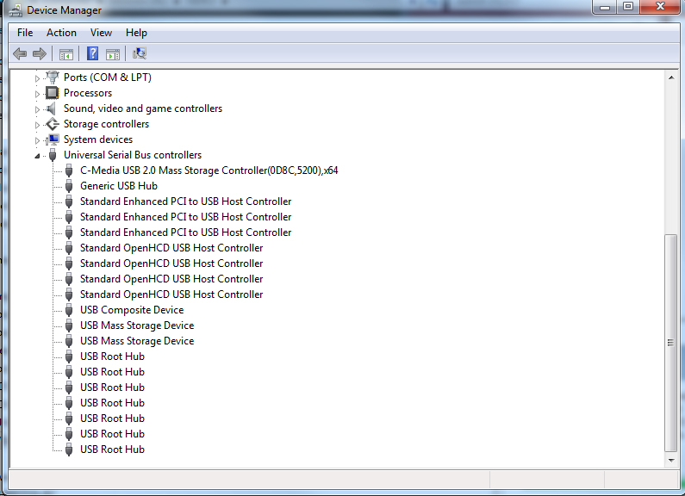This screenshot has height=496, width=685.
Task: Click Show/Hide Action Pane toolbar icon
Action: click(x=113, y=54)
